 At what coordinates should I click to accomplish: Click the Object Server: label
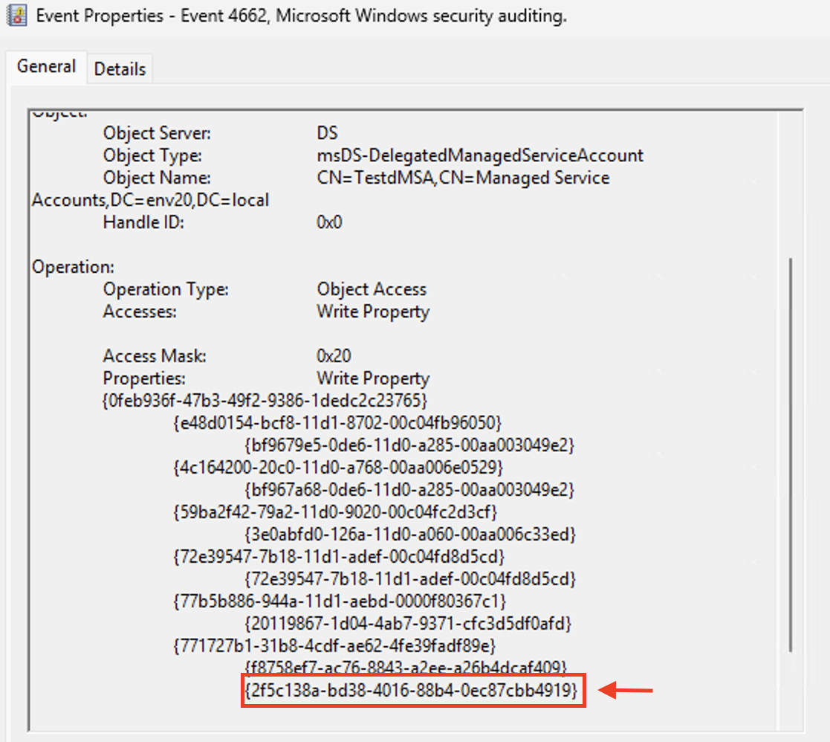click(x=157, y=133)
